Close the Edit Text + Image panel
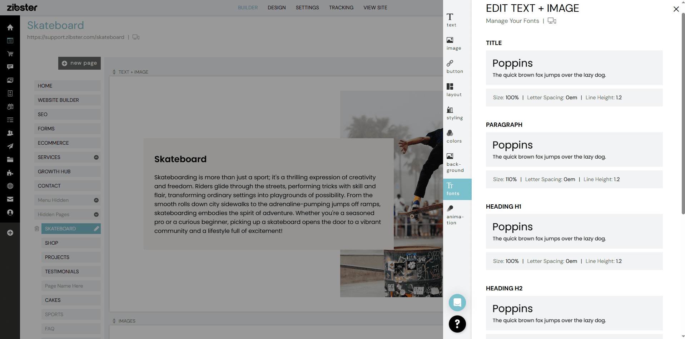This screenshot has height=339, width=685. pyautogui.click(x=676, y=9)
